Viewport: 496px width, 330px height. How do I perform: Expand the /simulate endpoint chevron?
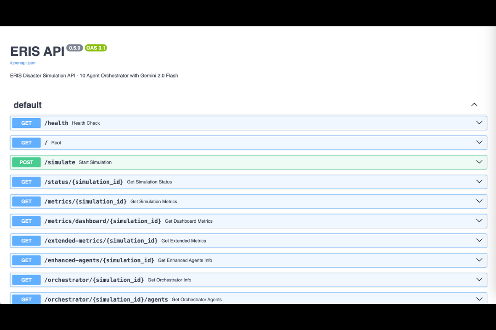click(x=479, y=162)
